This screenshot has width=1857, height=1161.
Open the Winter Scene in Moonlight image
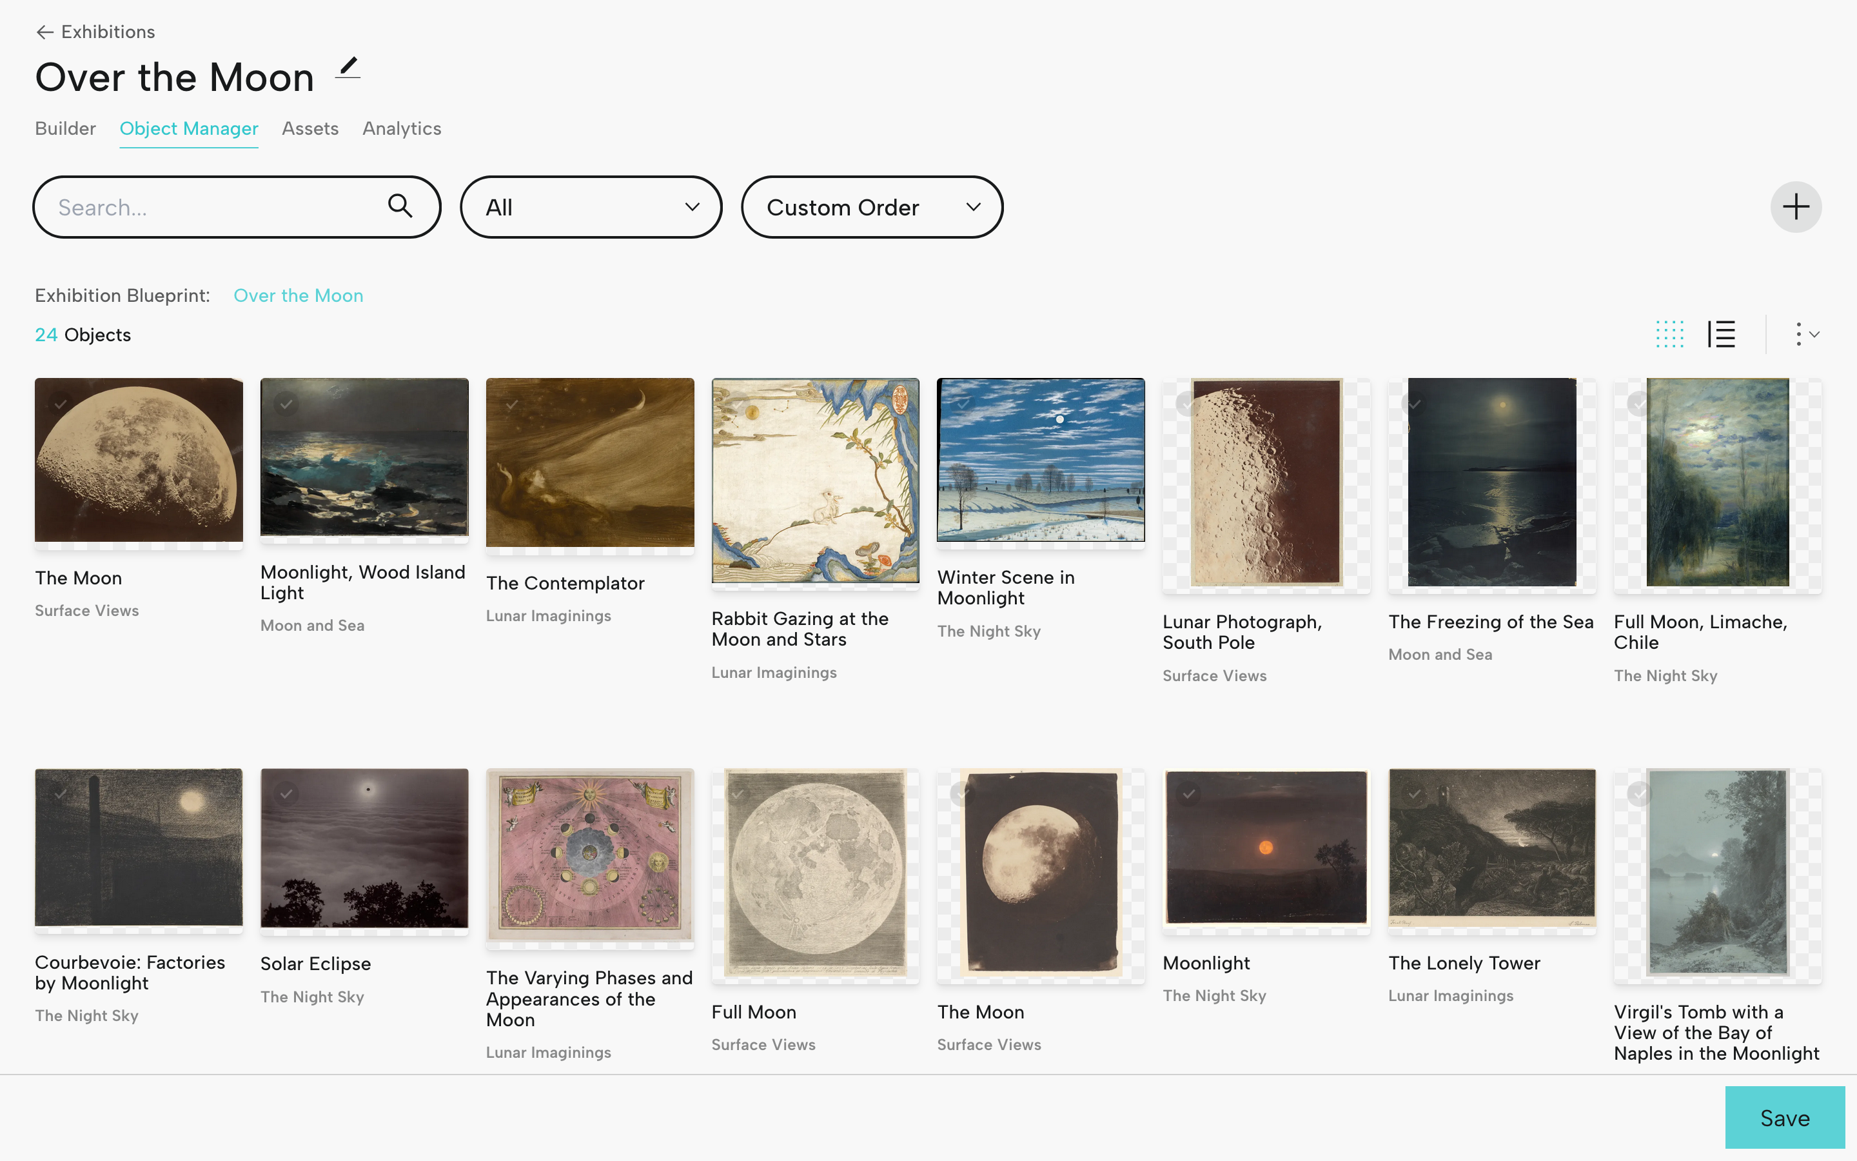pos(1041,460)
